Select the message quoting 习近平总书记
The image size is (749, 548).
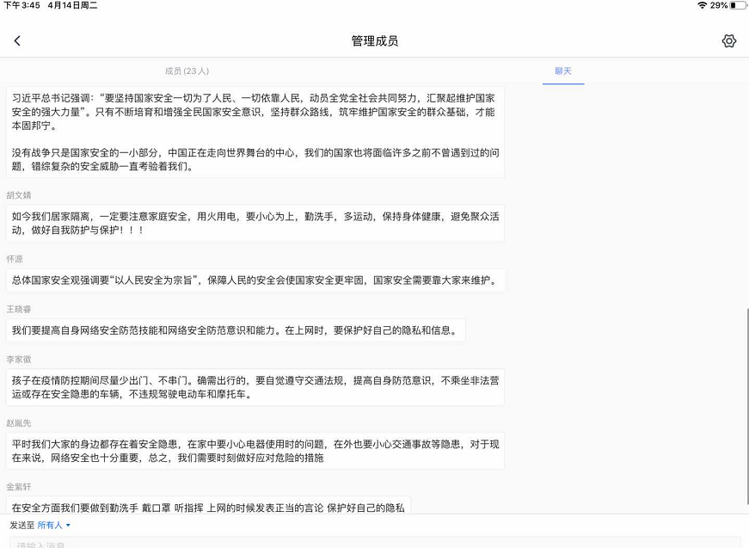[255, 132]
